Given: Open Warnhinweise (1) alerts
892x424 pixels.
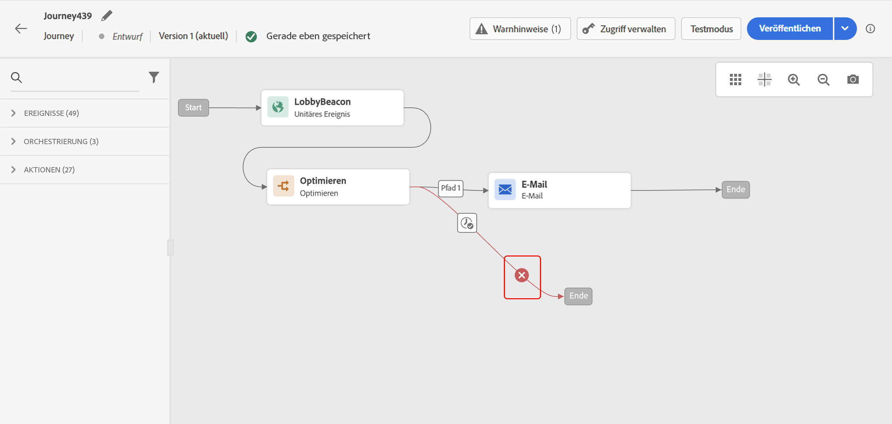Looking at the screenshot, I should click(520, 29).
